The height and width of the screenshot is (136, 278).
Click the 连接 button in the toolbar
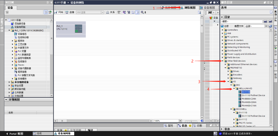pyautogui.click(x=70, y=12)
